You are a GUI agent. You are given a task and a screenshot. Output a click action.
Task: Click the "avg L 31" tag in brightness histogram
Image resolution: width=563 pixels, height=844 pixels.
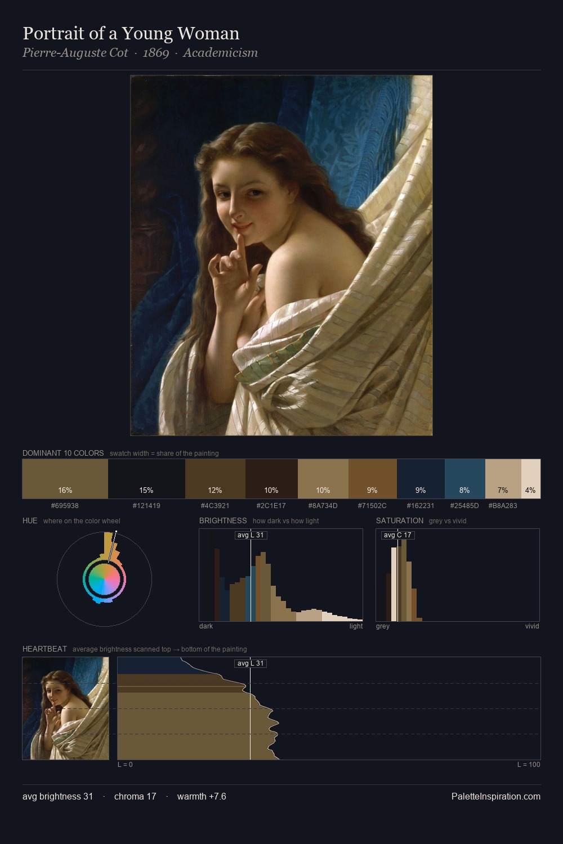251,535
